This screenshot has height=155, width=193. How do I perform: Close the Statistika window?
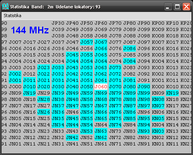point(186,7)
